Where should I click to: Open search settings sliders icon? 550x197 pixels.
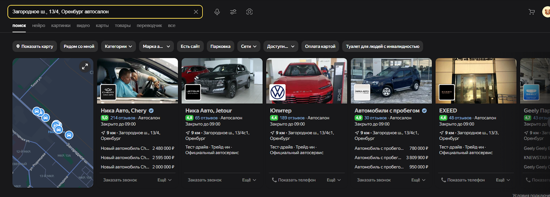coord(233,11)
